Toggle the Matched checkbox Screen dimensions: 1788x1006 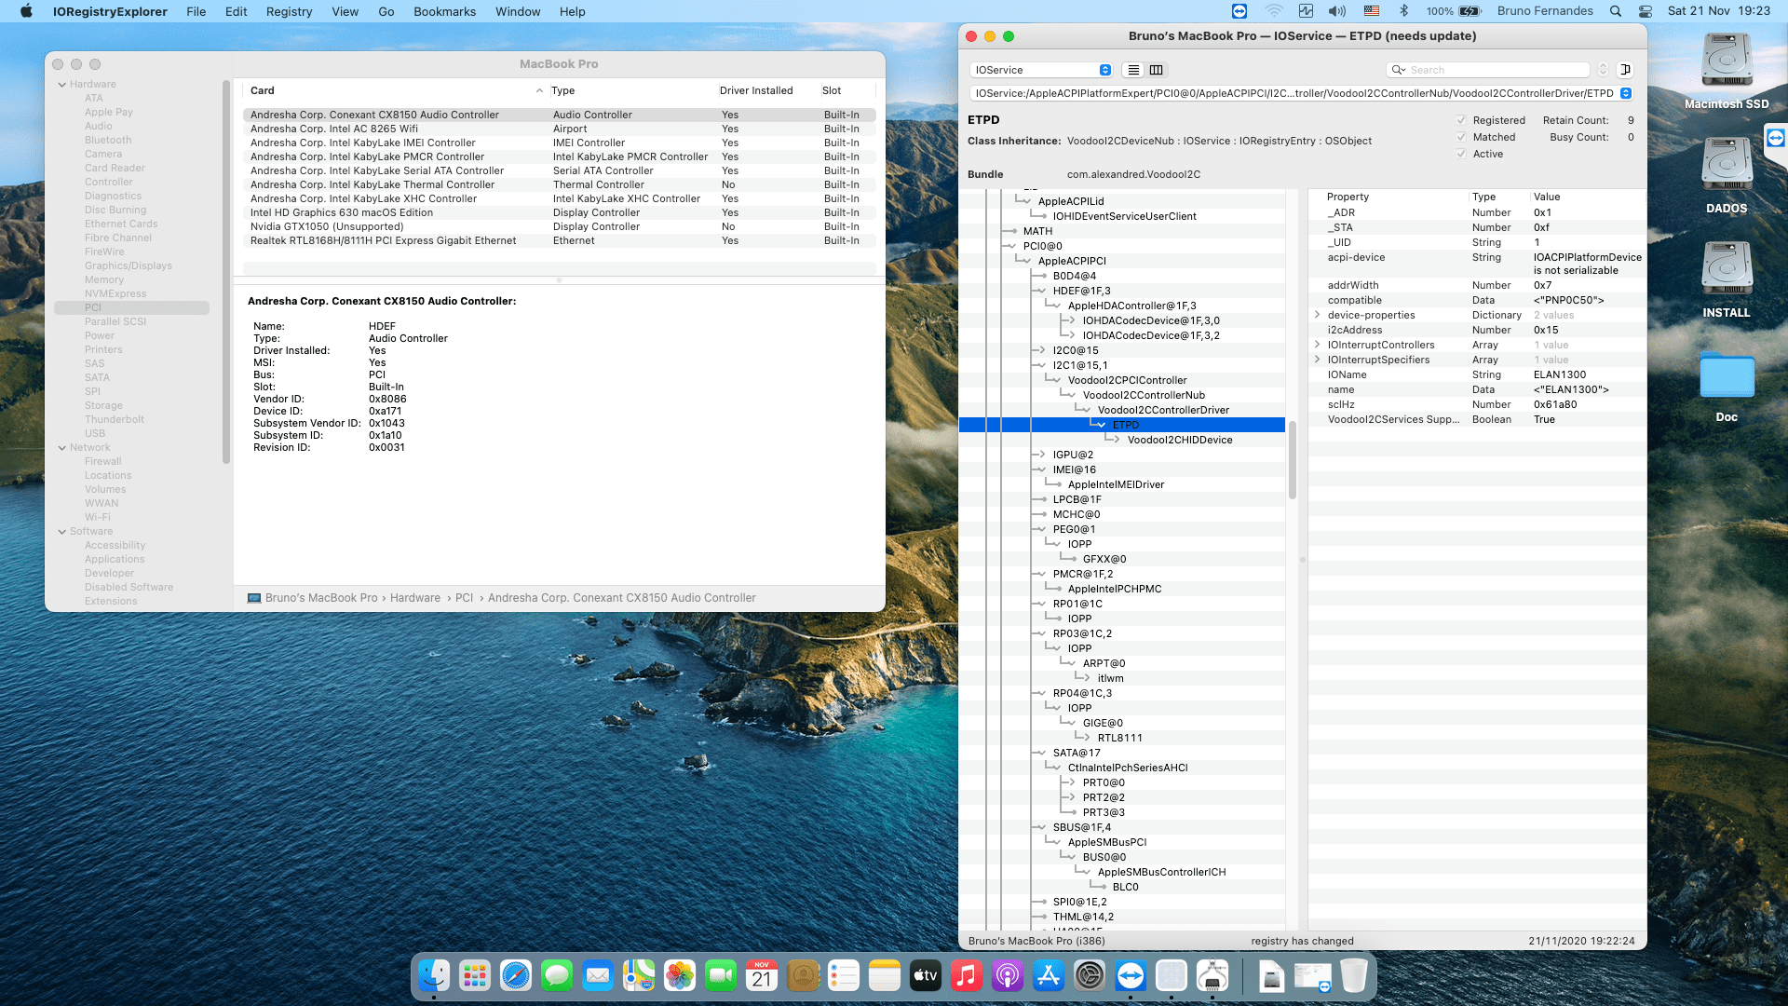1462,137
